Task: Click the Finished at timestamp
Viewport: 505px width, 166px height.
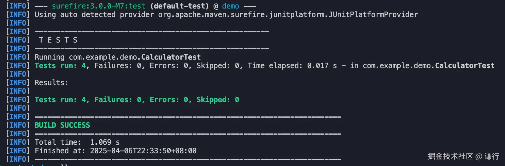Action: (143, 151)
